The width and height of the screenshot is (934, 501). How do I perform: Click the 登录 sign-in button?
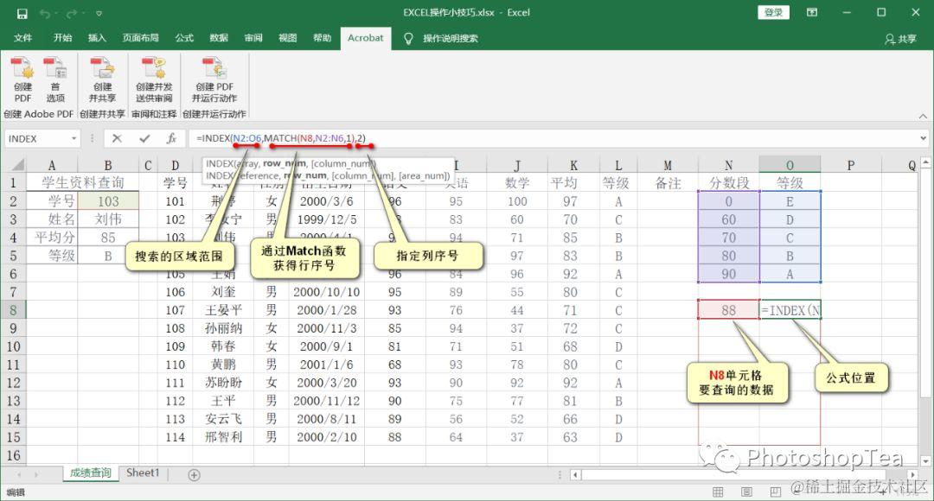click(x=773, y=12)
